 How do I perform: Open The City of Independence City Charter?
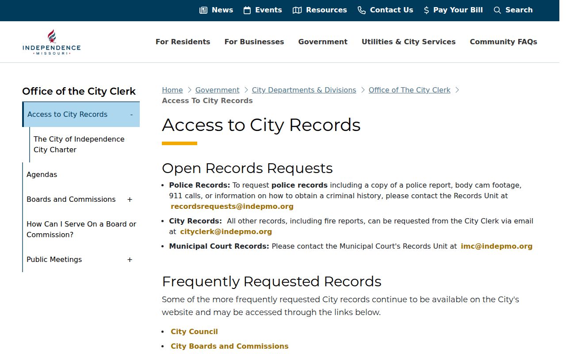coord(79,145)
